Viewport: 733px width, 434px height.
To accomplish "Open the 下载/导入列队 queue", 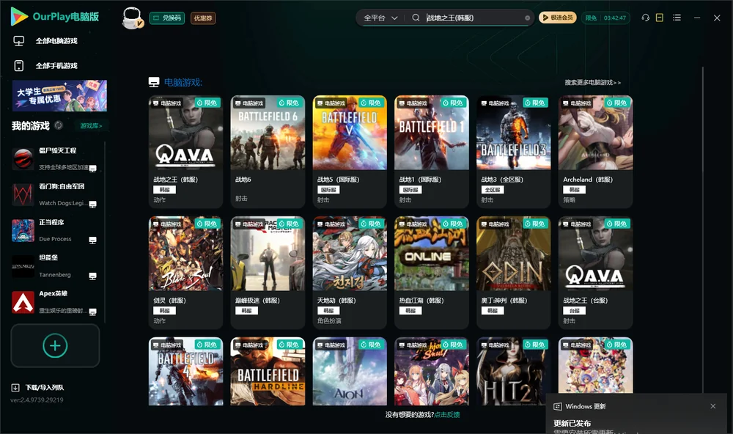I will click(x=38, y=388).
